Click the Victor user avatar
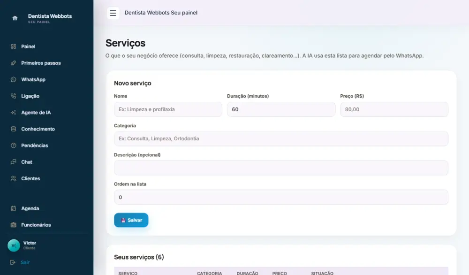The width and height of the screenshot is (469, 275). click(14, 245)
